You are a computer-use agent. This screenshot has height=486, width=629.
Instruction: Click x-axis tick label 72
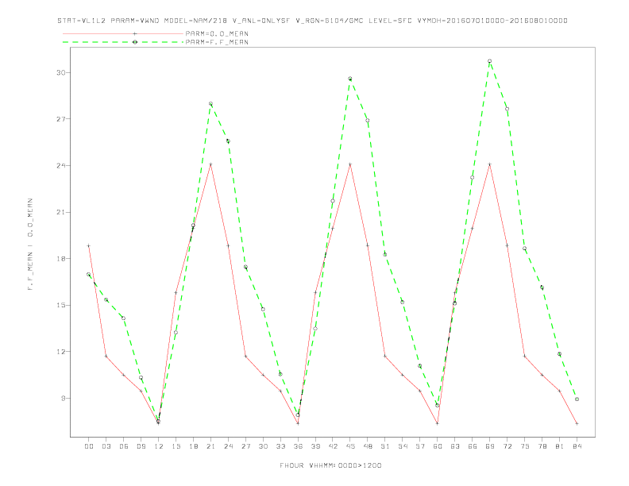point(507,446)
